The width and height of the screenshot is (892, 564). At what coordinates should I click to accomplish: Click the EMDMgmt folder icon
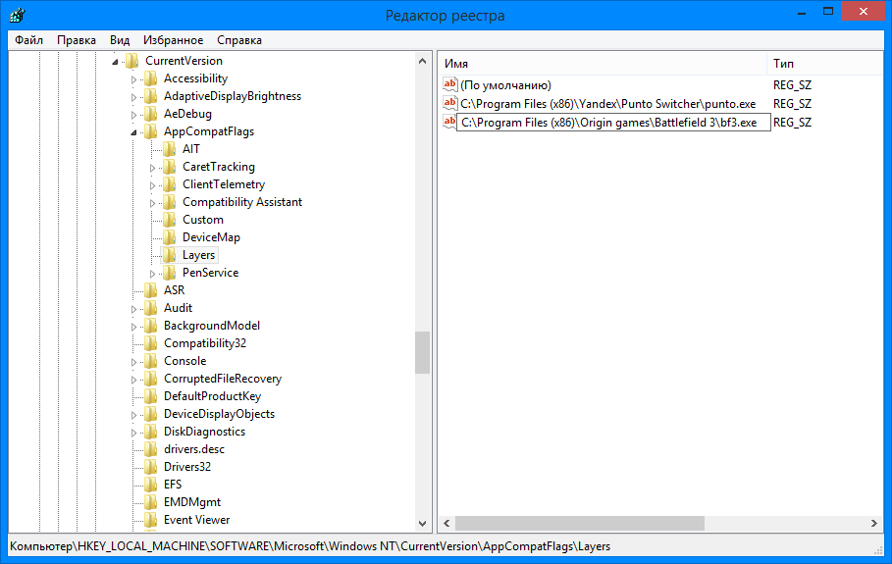[151, 501]
